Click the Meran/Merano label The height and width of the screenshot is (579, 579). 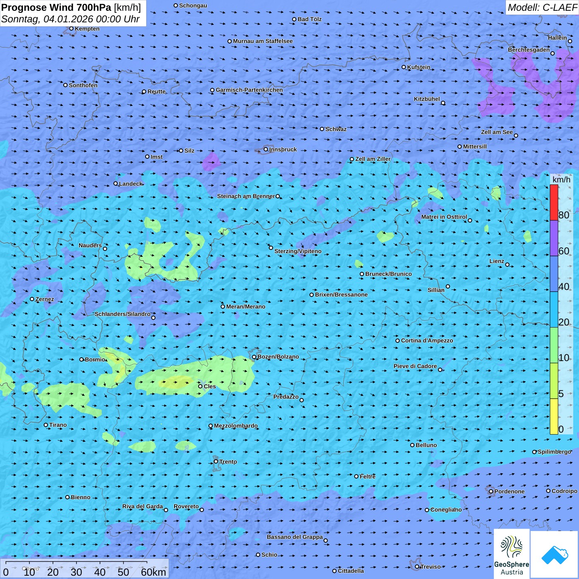(x=246, y=306)
